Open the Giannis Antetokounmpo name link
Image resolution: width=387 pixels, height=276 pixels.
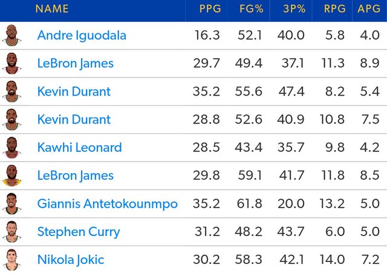(x=108, y=204)
